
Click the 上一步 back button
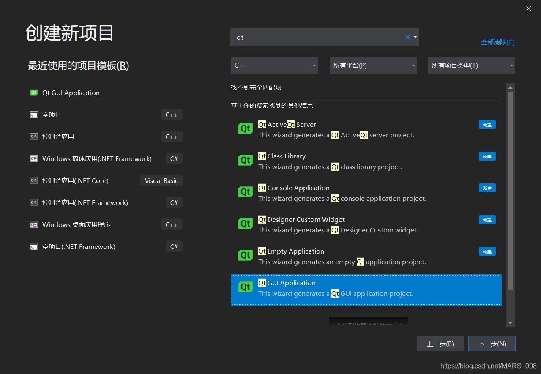[x=440, y=344]
